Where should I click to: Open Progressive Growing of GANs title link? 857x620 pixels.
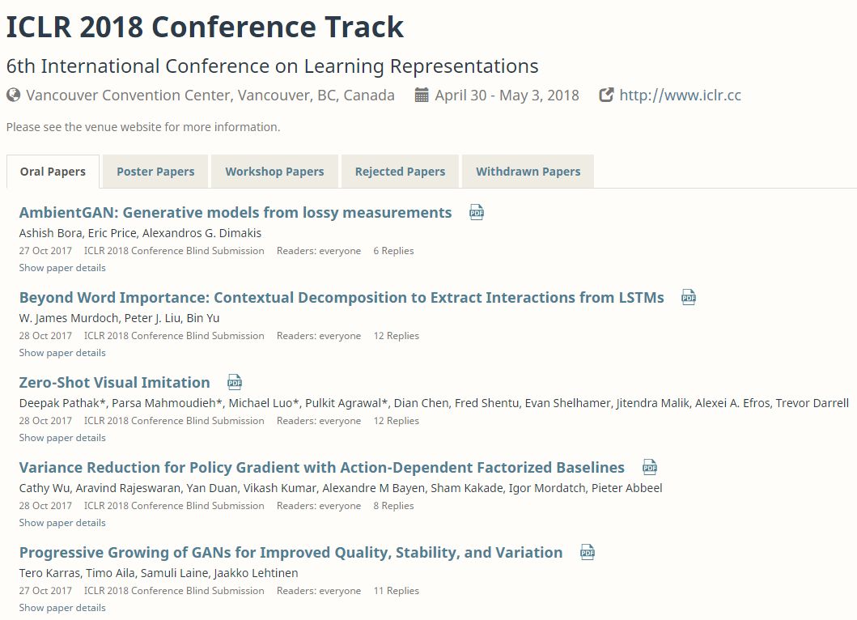pos(291,553)
